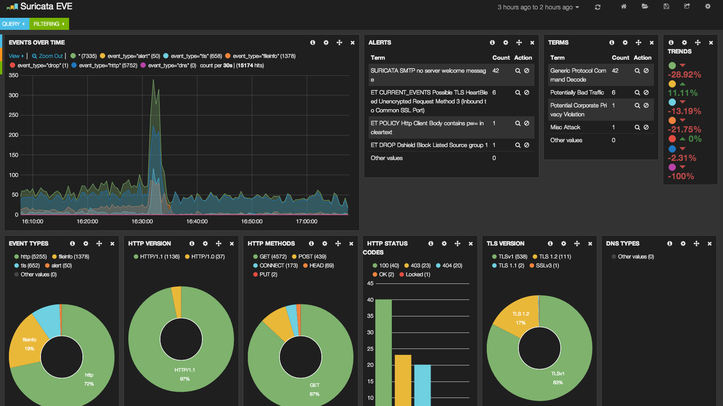
Task: Click the HTTP Status Codes move icon
Action: (457, 244)
